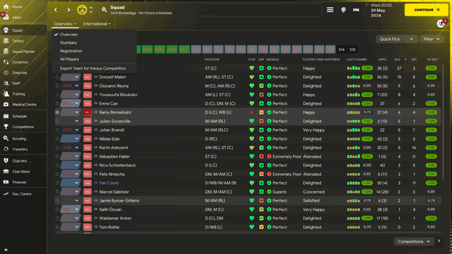The image size is (452, 254).
Task: Open the FM menu icon
Action: tap(356, 10)
